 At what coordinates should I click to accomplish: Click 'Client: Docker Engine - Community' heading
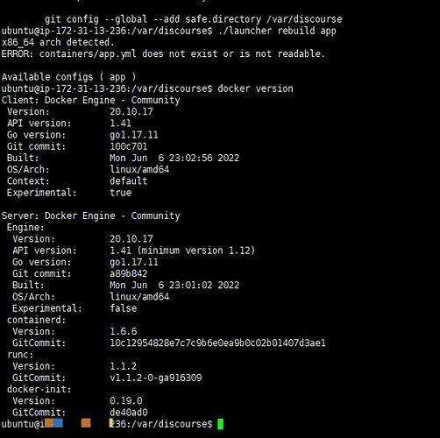pyautogui.click(x=91, y=100)
